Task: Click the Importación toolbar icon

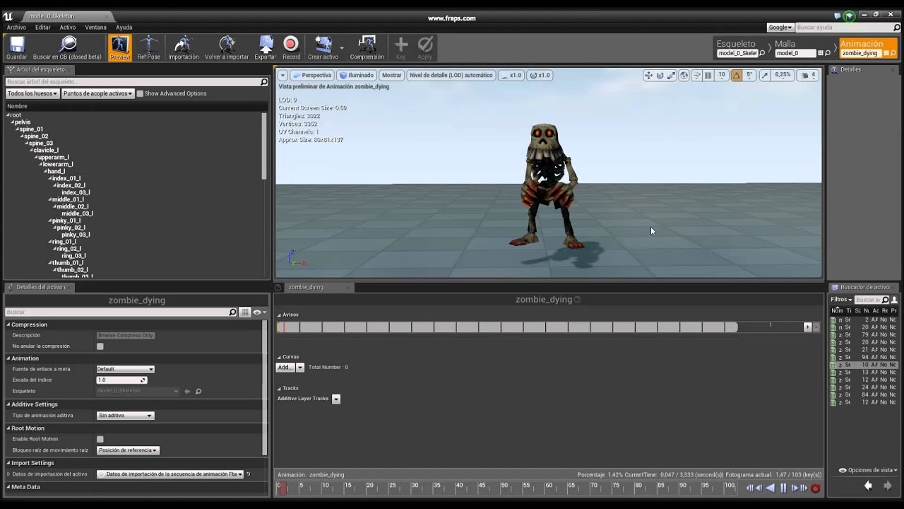Action: [x=183, y=45]
